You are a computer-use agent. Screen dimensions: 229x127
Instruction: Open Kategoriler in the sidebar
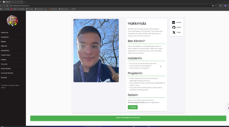click(5, 37)
